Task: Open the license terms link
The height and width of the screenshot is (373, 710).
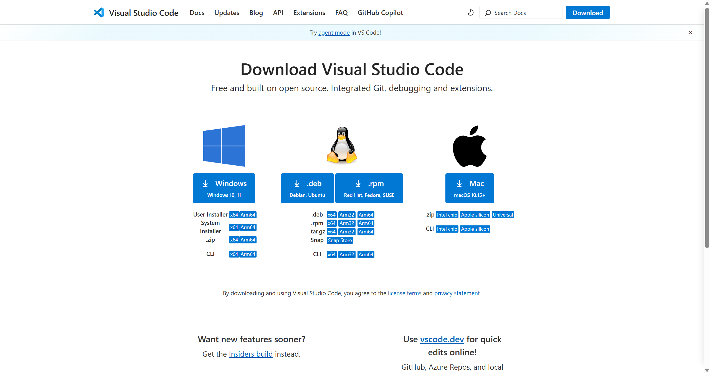Action: 405,293
